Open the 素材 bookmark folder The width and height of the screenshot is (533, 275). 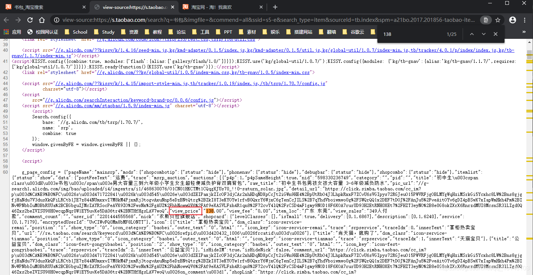248,32
